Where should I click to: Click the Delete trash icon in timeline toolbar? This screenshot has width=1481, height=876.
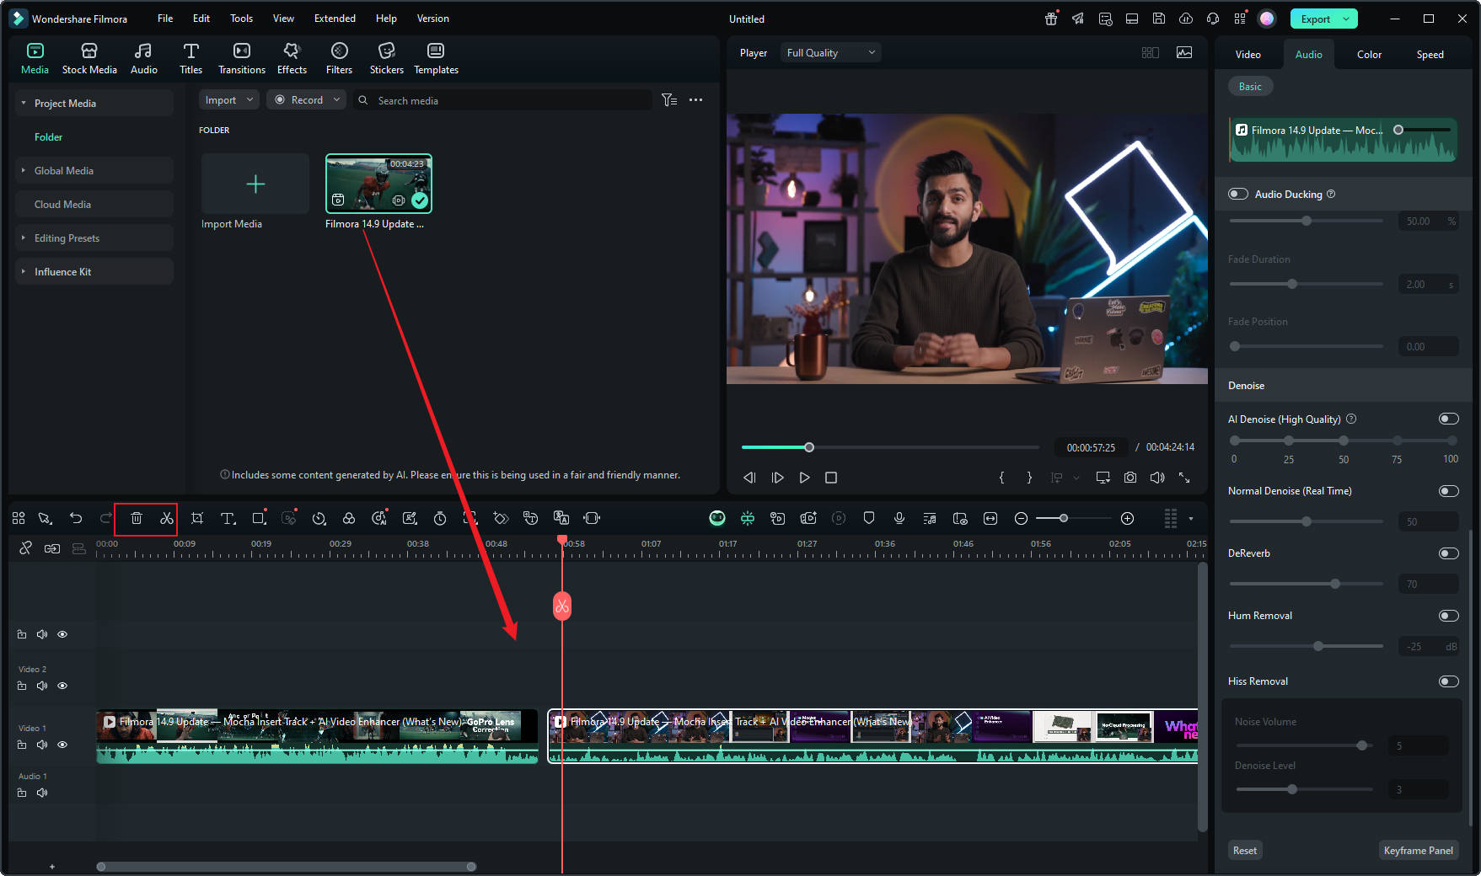[137, 519]
